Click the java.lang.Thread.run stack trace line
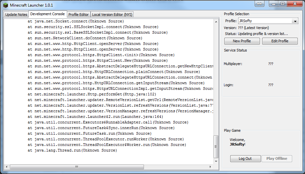The image size is (305, 174). point(72,151)
